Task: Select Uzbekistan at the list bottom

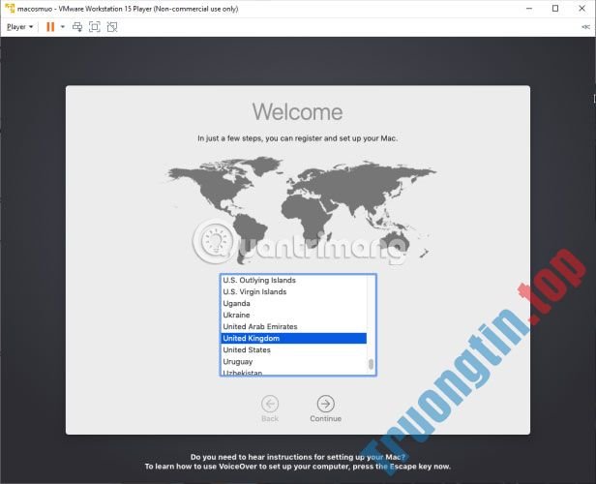Action: pos(293,373)
